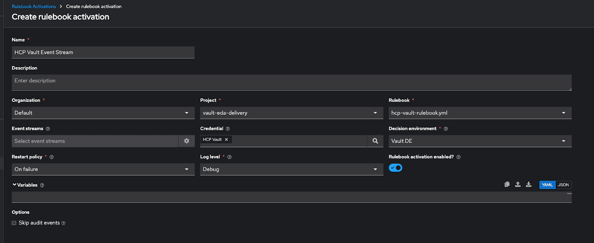Viewport: 594px width, 243px height.
Task: Show help for Decision environment field
Action: click(446, 129)
